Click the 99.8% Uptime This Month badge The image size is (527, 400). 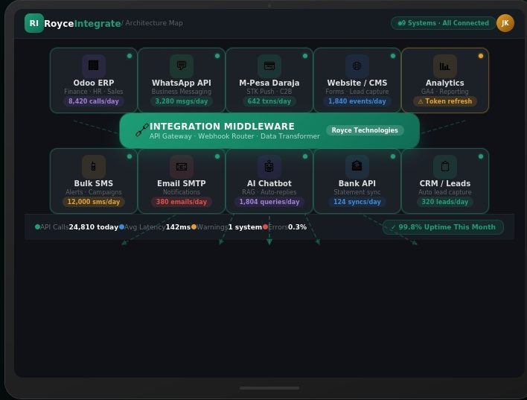(x=443, y=227)
